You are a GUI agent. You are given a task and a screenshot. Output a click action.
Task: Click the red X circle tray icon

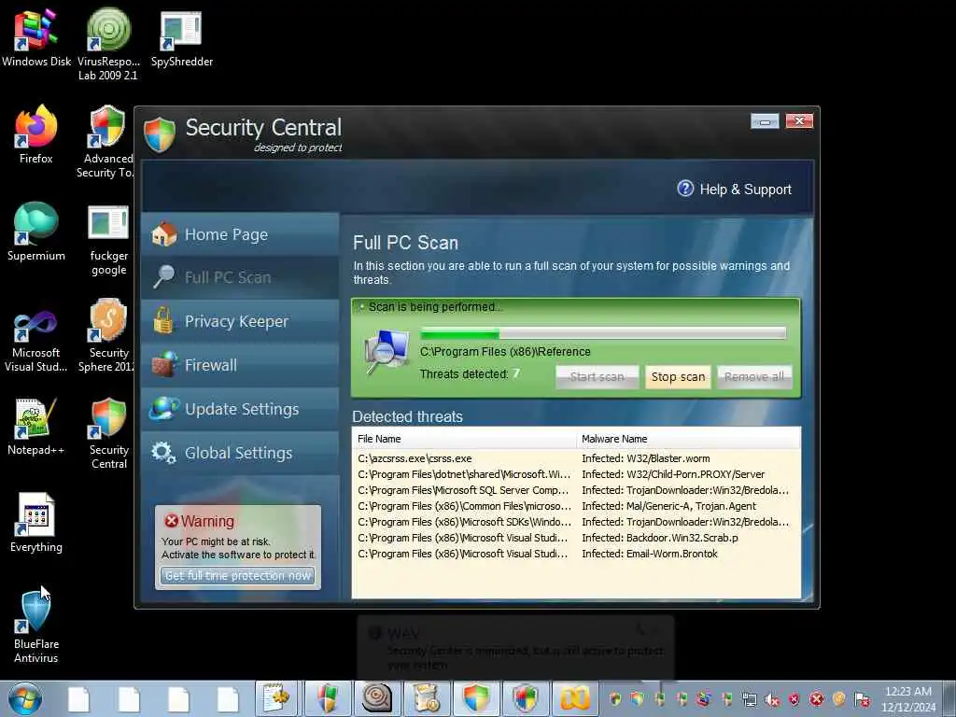(816, 699)
